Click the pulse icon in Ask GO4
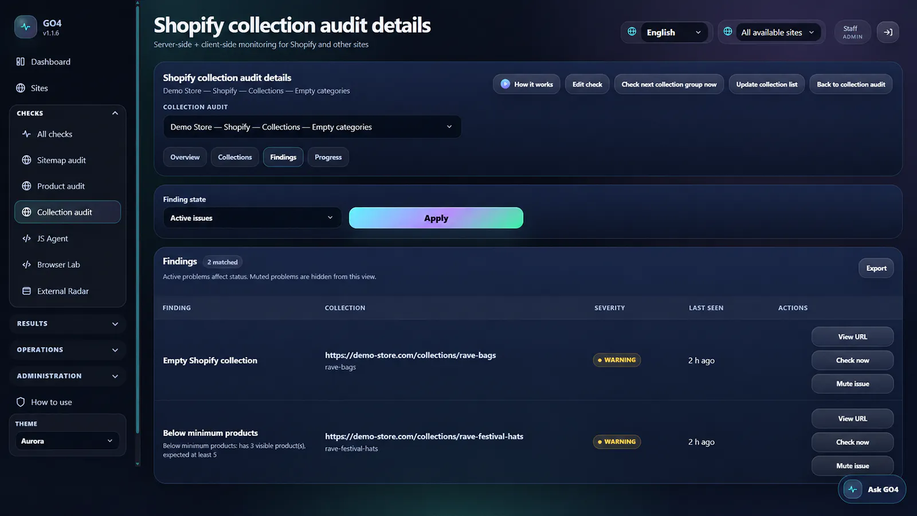917x516 pixels. 853,489
